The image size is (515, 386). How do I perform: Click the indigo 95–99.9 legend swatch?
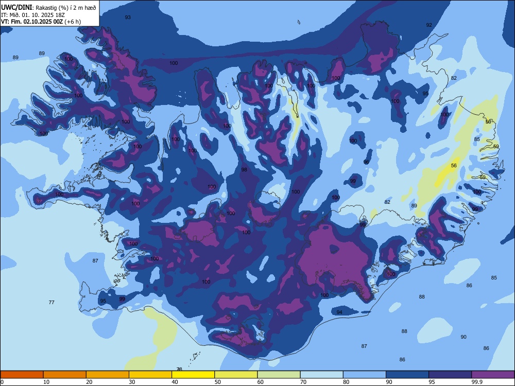450,375
